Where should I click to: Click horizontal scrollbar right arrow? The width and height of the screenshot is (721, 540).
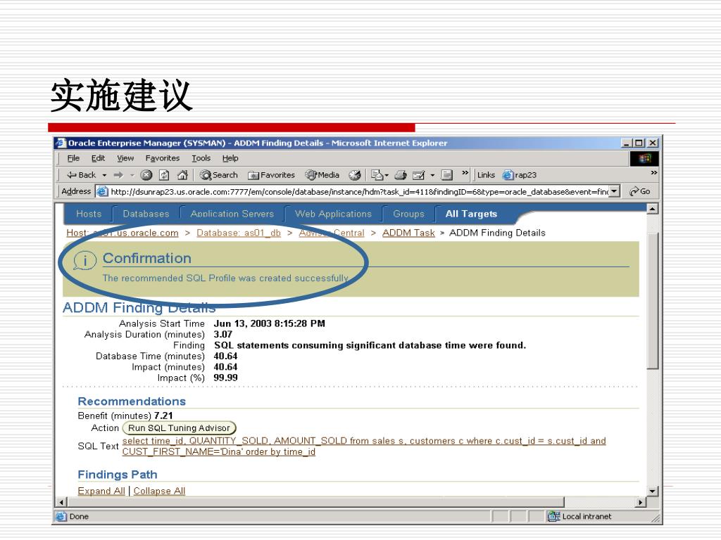(641, 502)
